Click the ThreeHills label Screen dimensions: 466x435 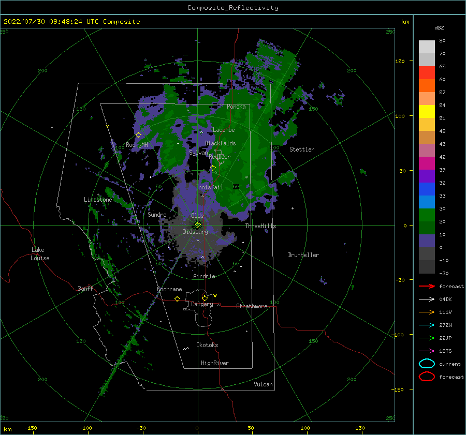tap(260, 226)
